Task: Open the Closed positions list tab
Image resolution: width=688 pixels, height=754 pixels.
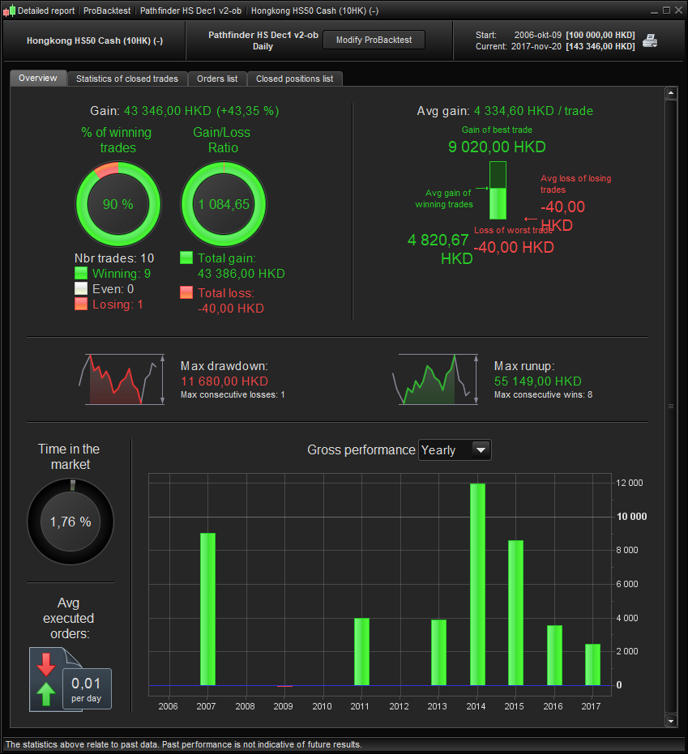Action: tap(294, 79)
